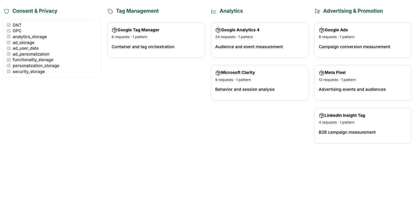Click the chart icon beside Analytics
412x223 pixels.
tap(214, 11)
